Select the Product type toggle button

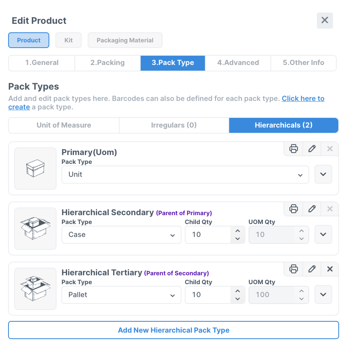(x=28, y=40)
